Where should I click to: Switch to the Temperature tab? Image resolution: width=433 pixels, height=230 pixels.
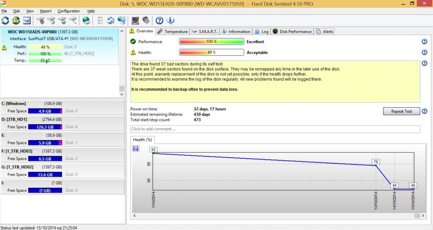(x=173, y=31)
